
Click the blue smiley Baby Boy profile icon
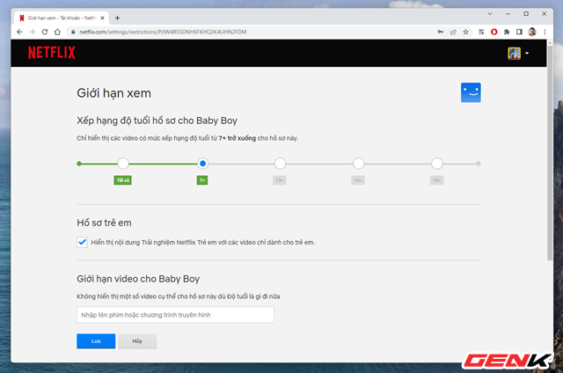point(471,92)
